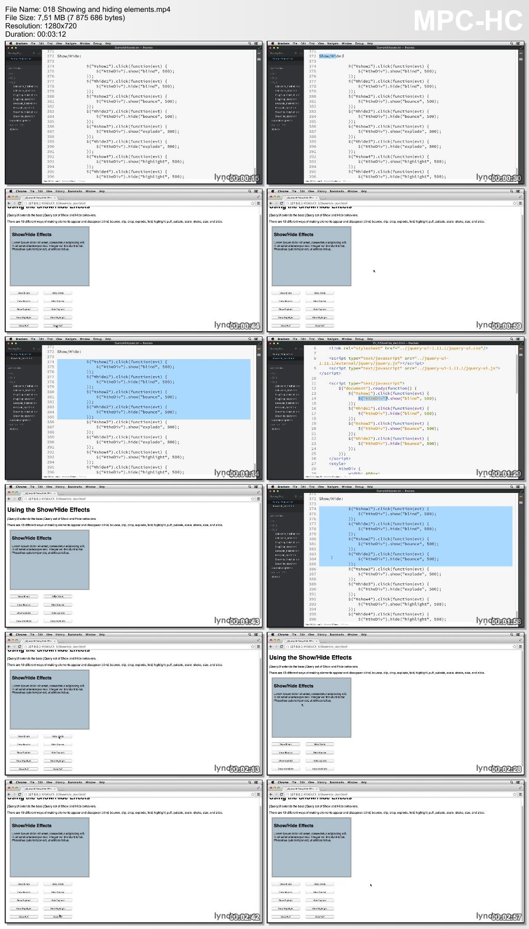This screenshot has width=529, height=929.
Task: Click Hide Bounce button in 00:00:44 frame
Action: pyautogui.click(x=58, y=301)
